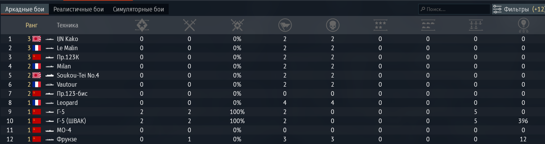
Task: Sort by tanks ground kills icon
Action: tap(428, 25)
